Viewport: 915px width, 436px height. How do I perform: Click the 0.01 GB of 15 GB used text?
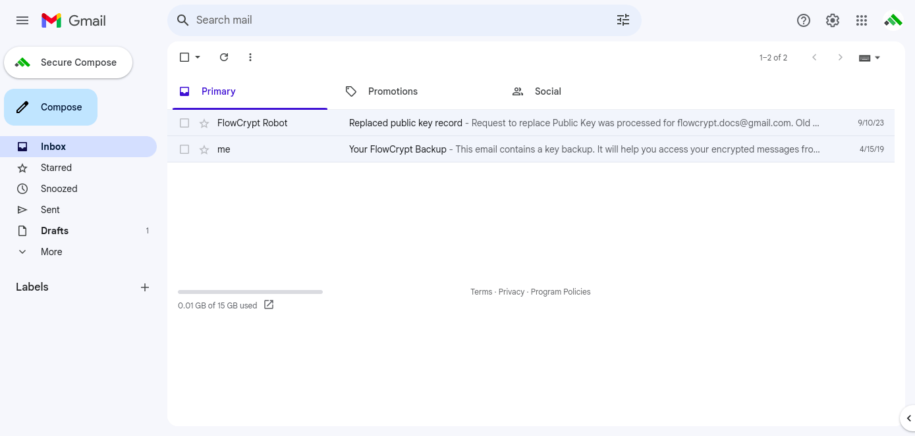tap(217, 306)
